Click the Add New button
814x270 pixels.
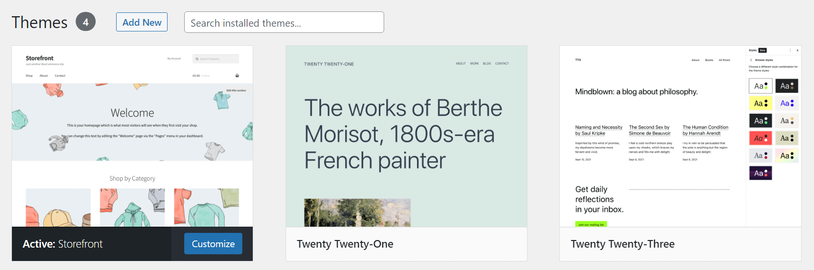point(142,22)
